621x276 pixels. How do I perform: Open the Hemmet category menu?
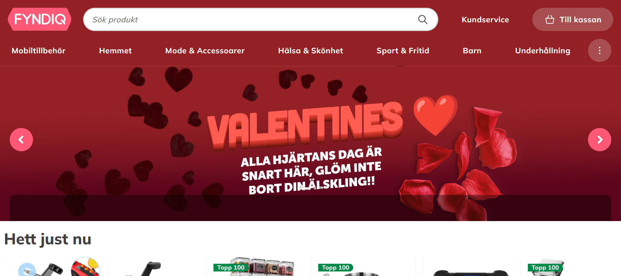[x=115, y=51]
